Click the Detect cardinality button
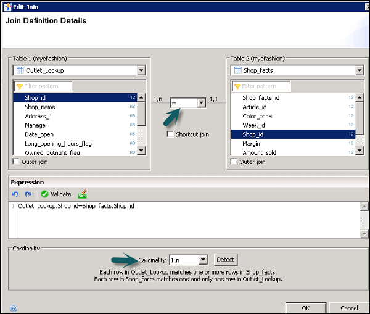 click(226, 260)
